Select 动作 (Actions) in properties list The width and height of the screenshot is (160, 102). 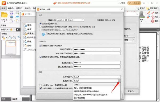point(29,46)
